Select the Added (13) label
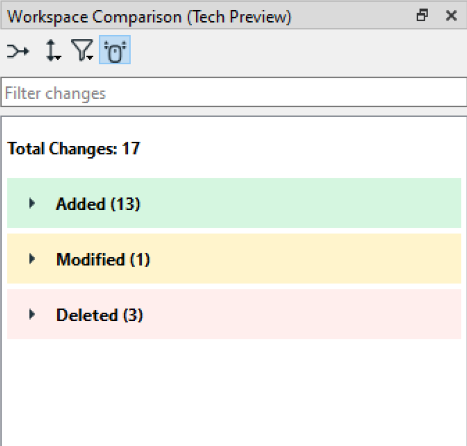This screenshot has height=446, width=467. (x=98, y=204)
